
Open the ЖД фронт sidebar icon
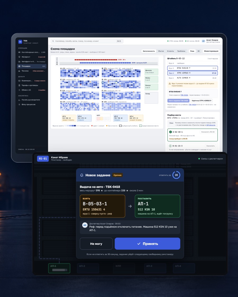pos(19,57)
